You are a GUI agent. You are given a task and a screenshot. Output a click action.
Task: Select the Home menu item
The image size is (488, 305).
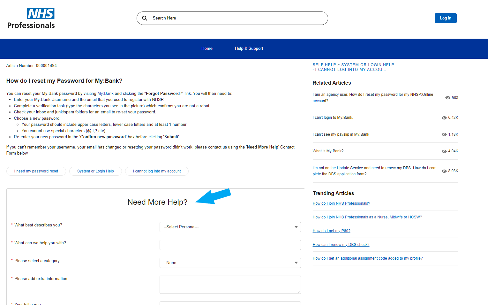click(x=207, y=49)
